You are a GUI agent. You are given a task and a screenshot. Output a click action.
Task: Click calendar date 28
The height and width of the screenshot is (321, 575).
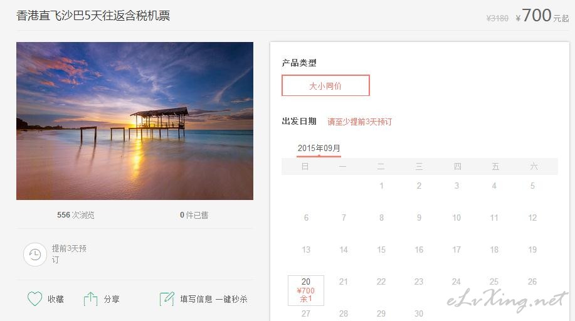pyautogui.click(x=344, y=313)
